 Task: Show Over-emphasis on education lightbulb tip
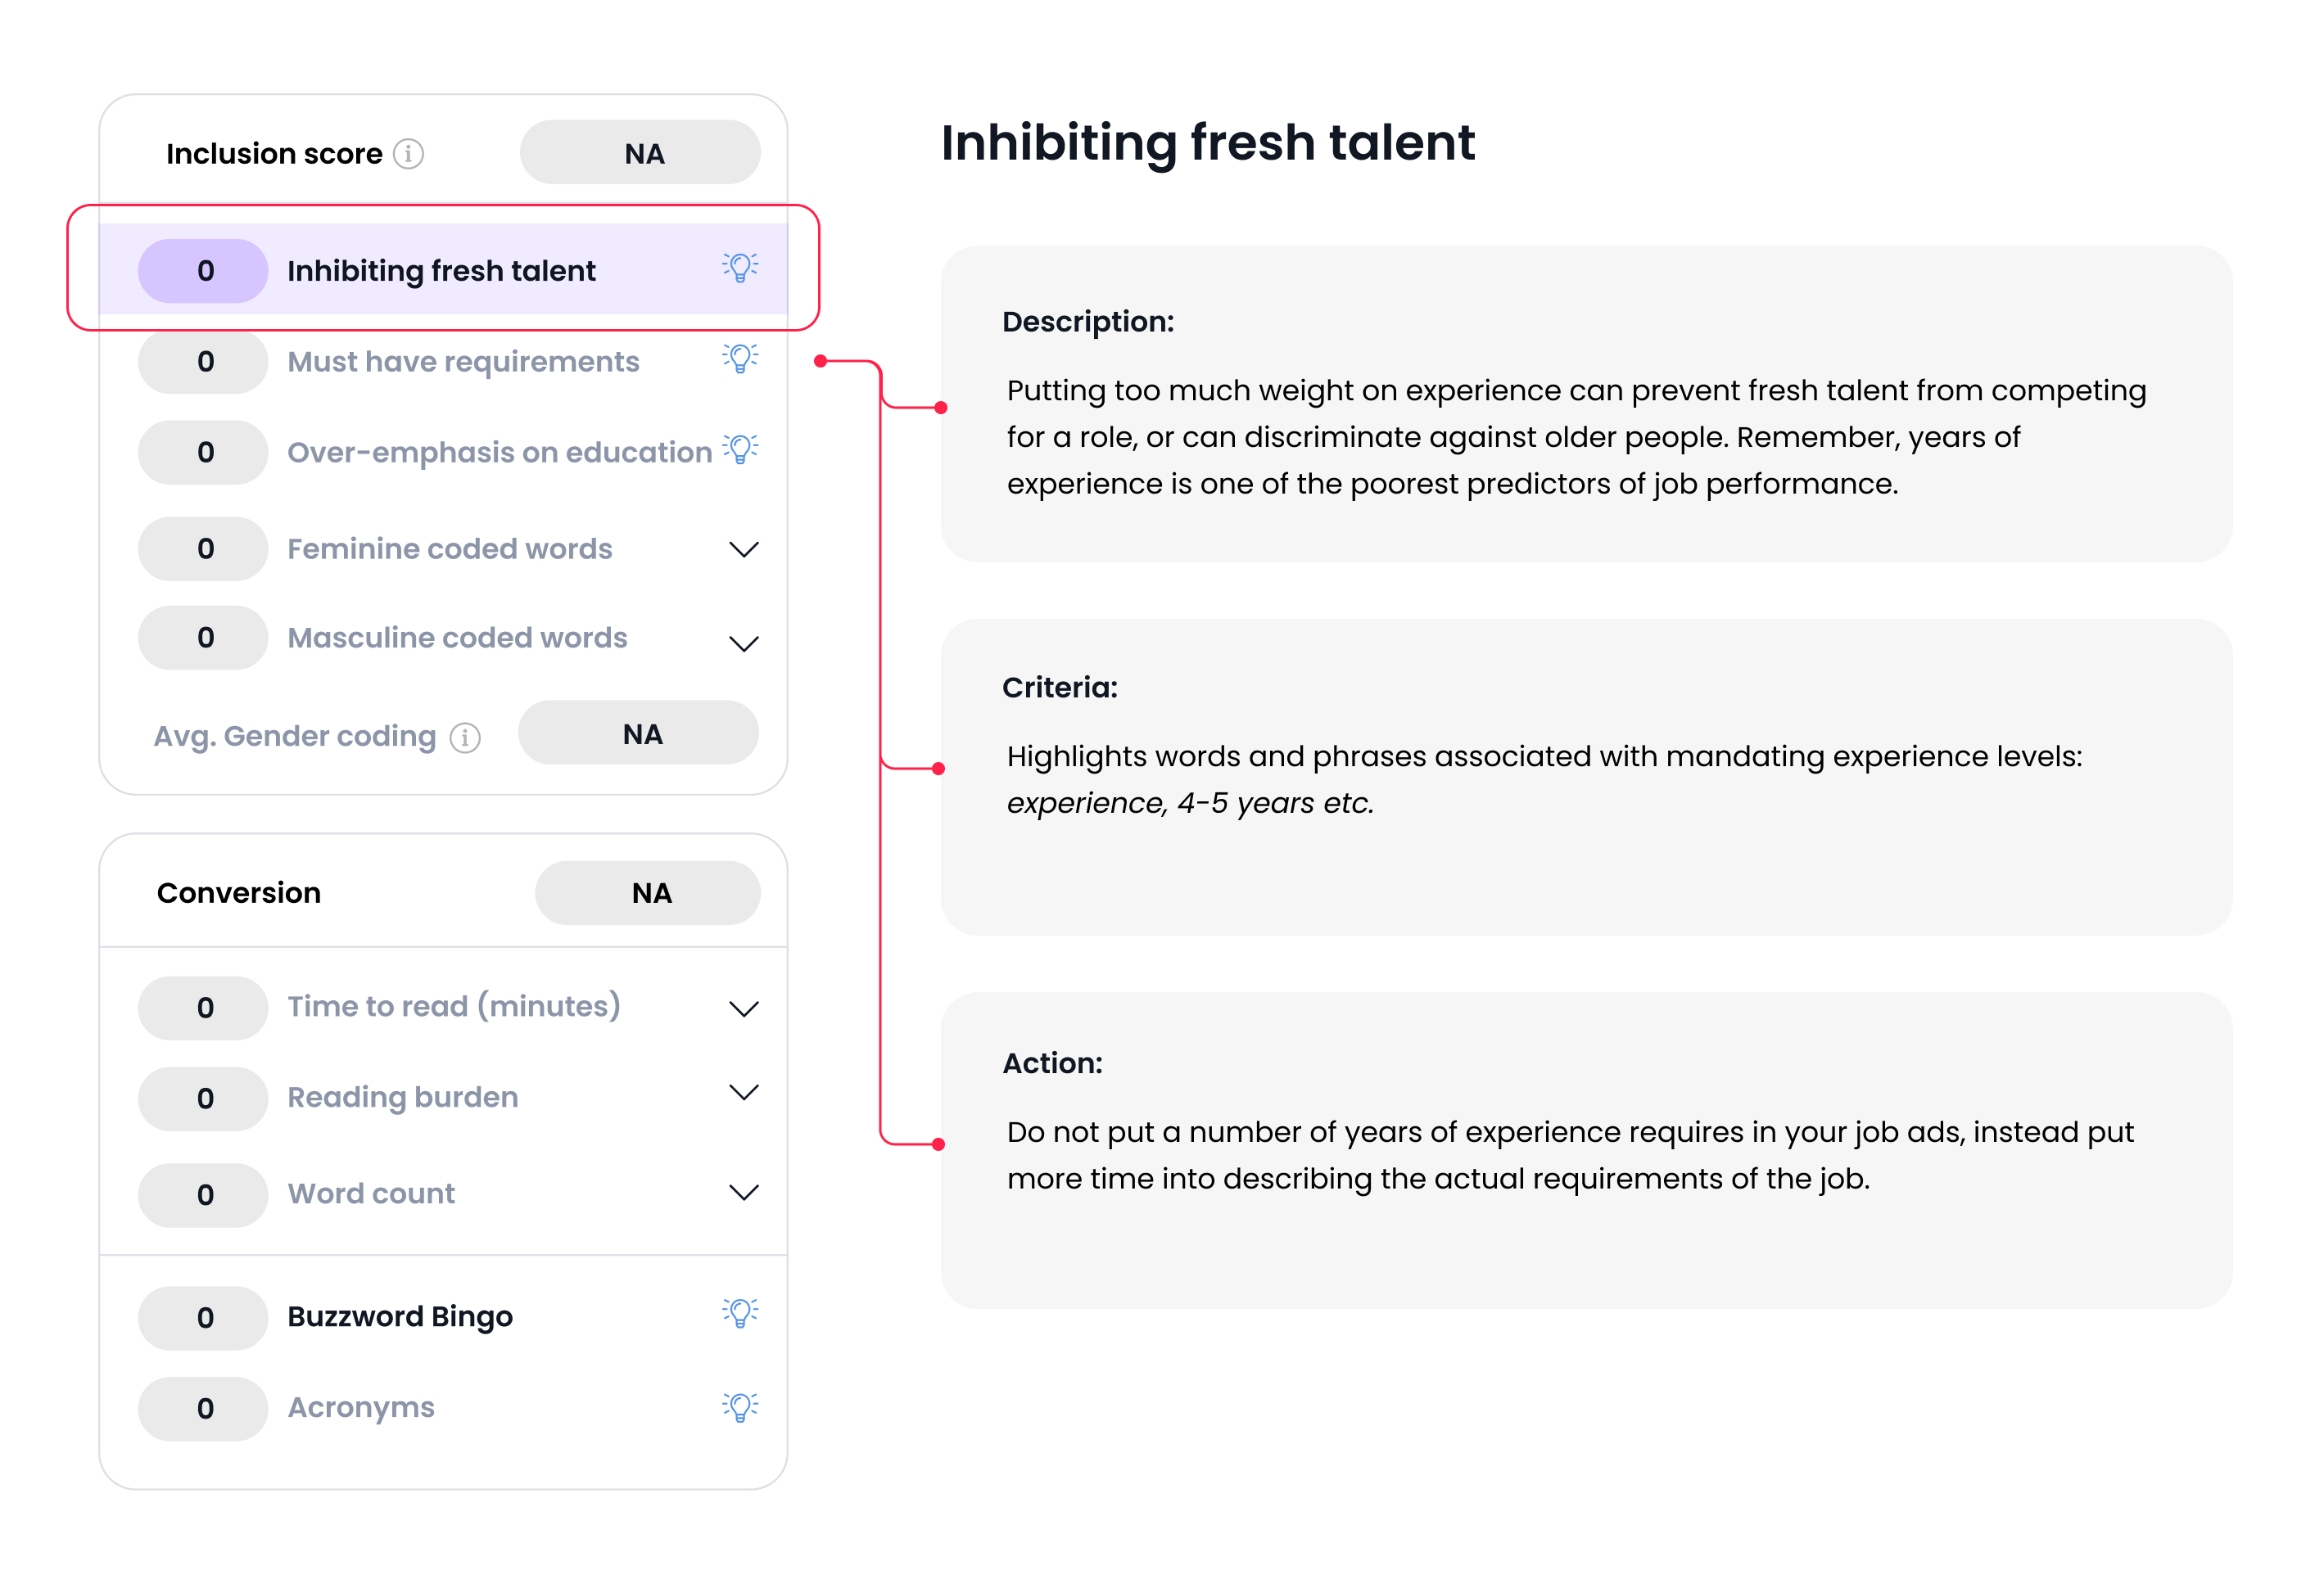740,449
